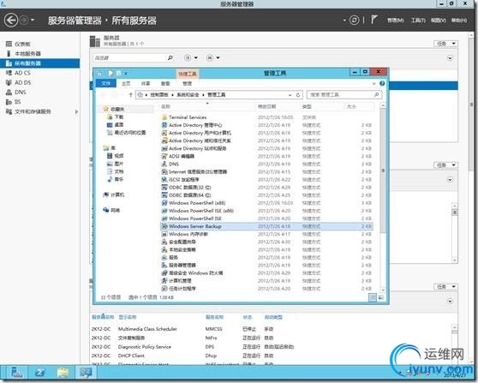The height and width of the screenshot is (383, 478).
Task: Select the DNS shortcut in 管理工具
Action: 266,164
